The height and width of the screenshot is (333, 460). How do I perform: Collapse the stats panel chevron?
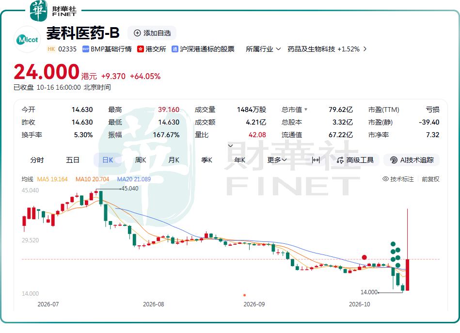(231, 145)
